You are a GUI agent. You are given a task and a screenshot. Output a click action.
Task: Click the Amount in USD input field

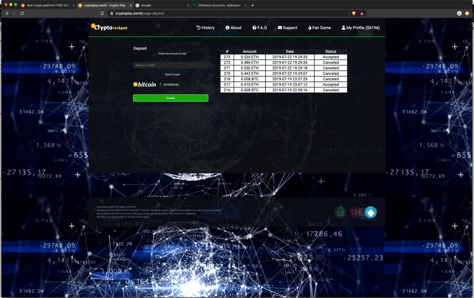171,65
